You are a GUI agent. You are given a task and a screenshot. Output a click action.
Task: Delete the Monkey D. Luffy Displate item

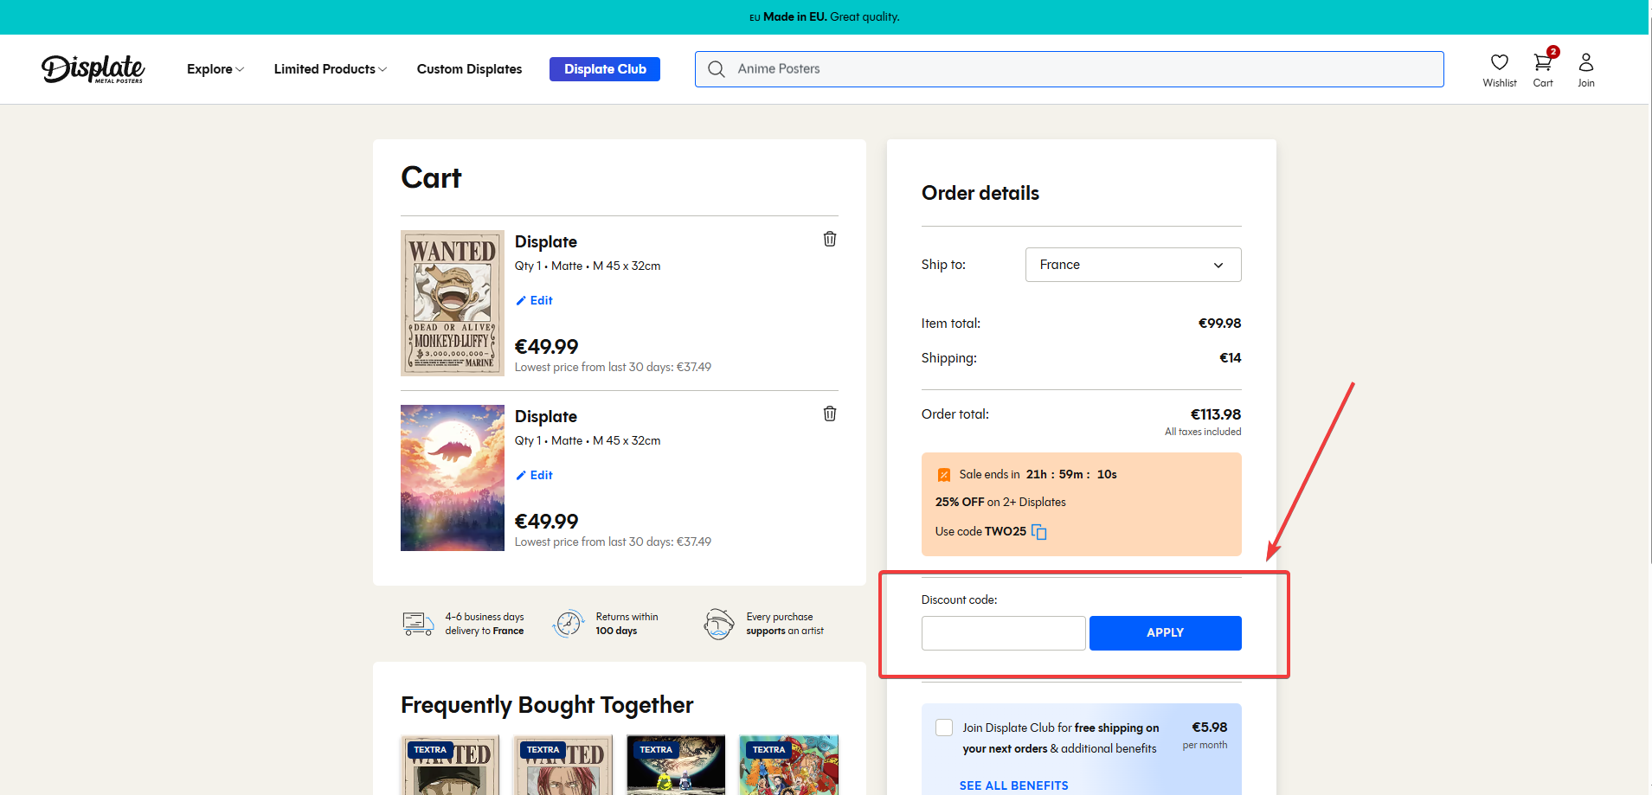pyautogui.click(x=829, y=239)
